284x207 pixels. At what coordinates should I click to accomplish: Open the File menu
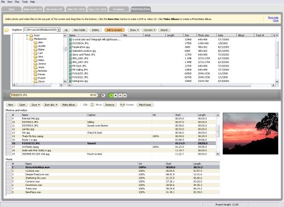point(3,2)
